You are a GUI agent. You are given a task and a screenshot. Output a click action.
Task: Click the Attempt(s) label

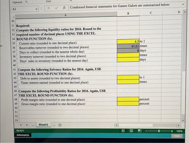click(x=23, y=135)
